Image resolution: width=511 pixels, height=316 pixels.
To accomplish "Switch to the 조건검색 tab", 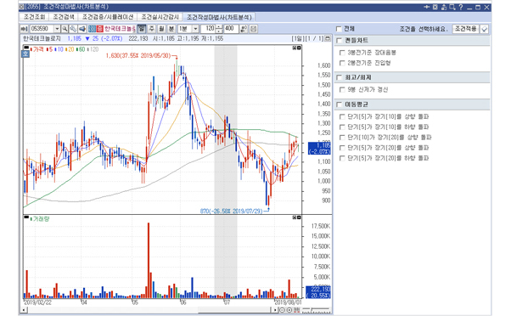I will tap(63, 17).
